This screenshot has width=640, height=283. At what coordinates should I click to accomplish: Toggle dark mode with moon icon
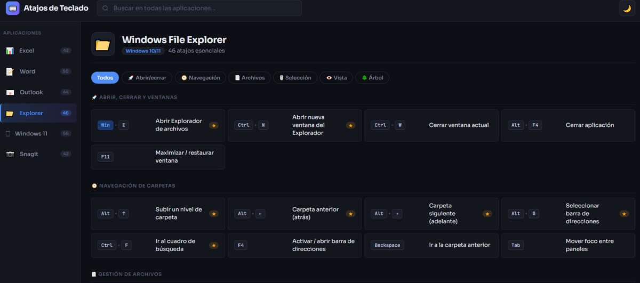627,8
